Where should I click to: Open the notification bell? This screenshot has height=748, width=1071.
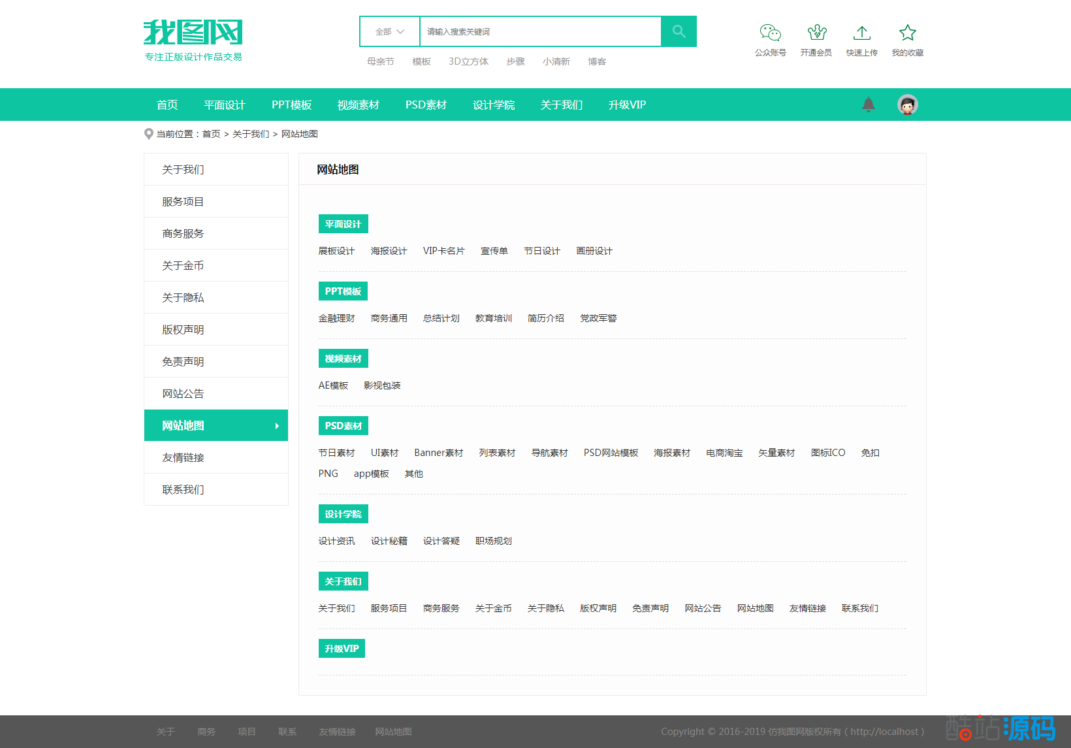[x=868, y=105]
